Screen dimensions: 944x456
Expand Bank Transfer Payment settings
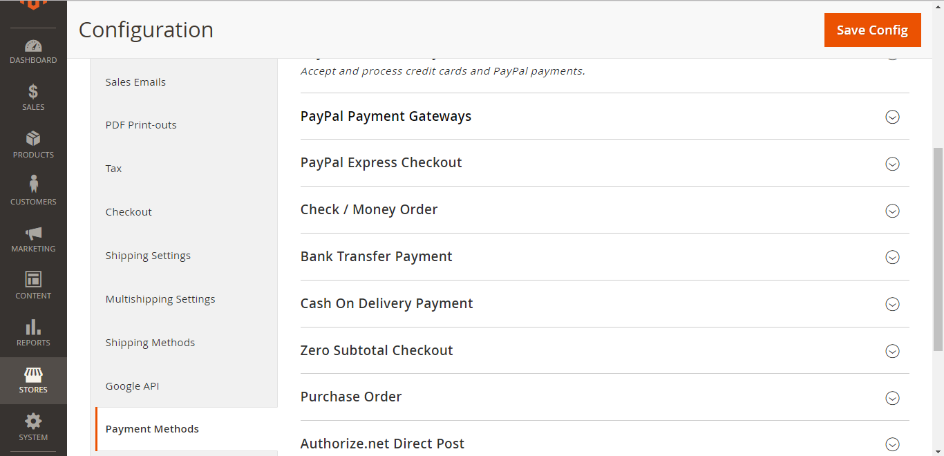click(x=605, y=257)
